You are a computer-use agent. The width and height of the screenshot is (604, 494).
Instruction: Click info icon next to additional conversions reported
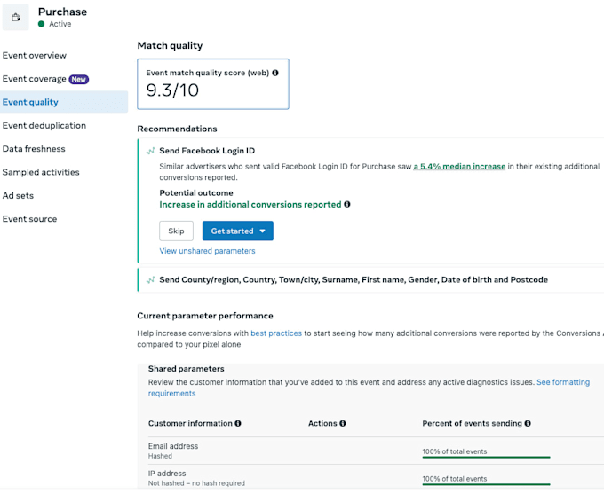[347, 204]
